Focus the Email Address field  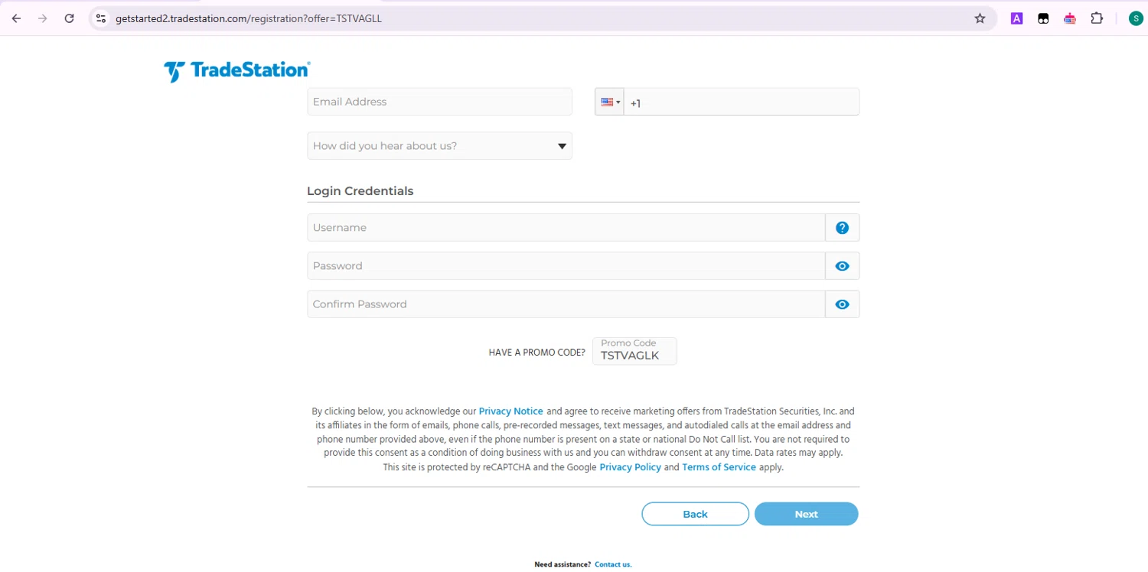point(439,102)
